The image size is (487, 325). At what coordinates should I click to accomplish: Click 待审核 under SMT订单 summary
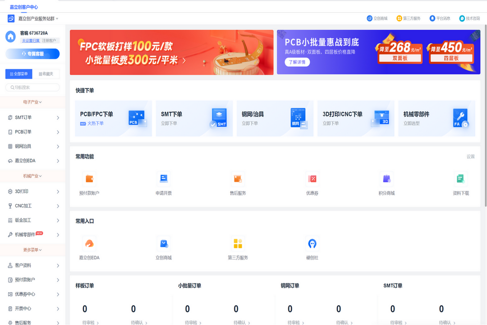398,322
